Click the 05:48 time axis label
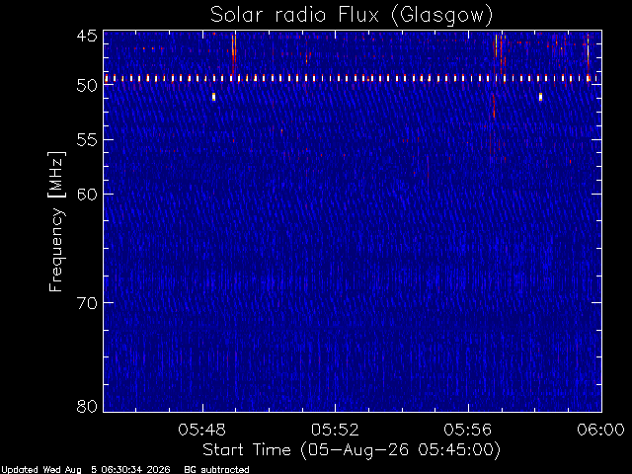632x474 pixels. tap(201, 430)
